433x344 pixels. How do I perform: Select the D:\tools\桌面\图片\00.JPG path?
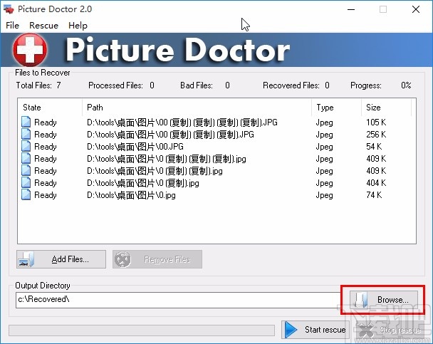135,147
